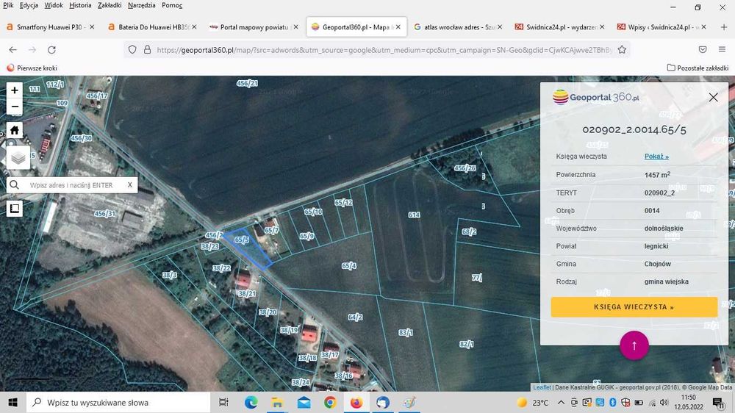Open Pocket save icon in toolbar
Image resolution: width=735 pixels, height=413 pixels.
click(x=703, y=50)
